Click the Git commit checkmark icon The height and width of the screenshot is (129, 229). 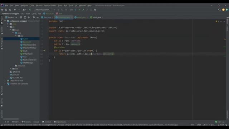[x=79, y=10]
